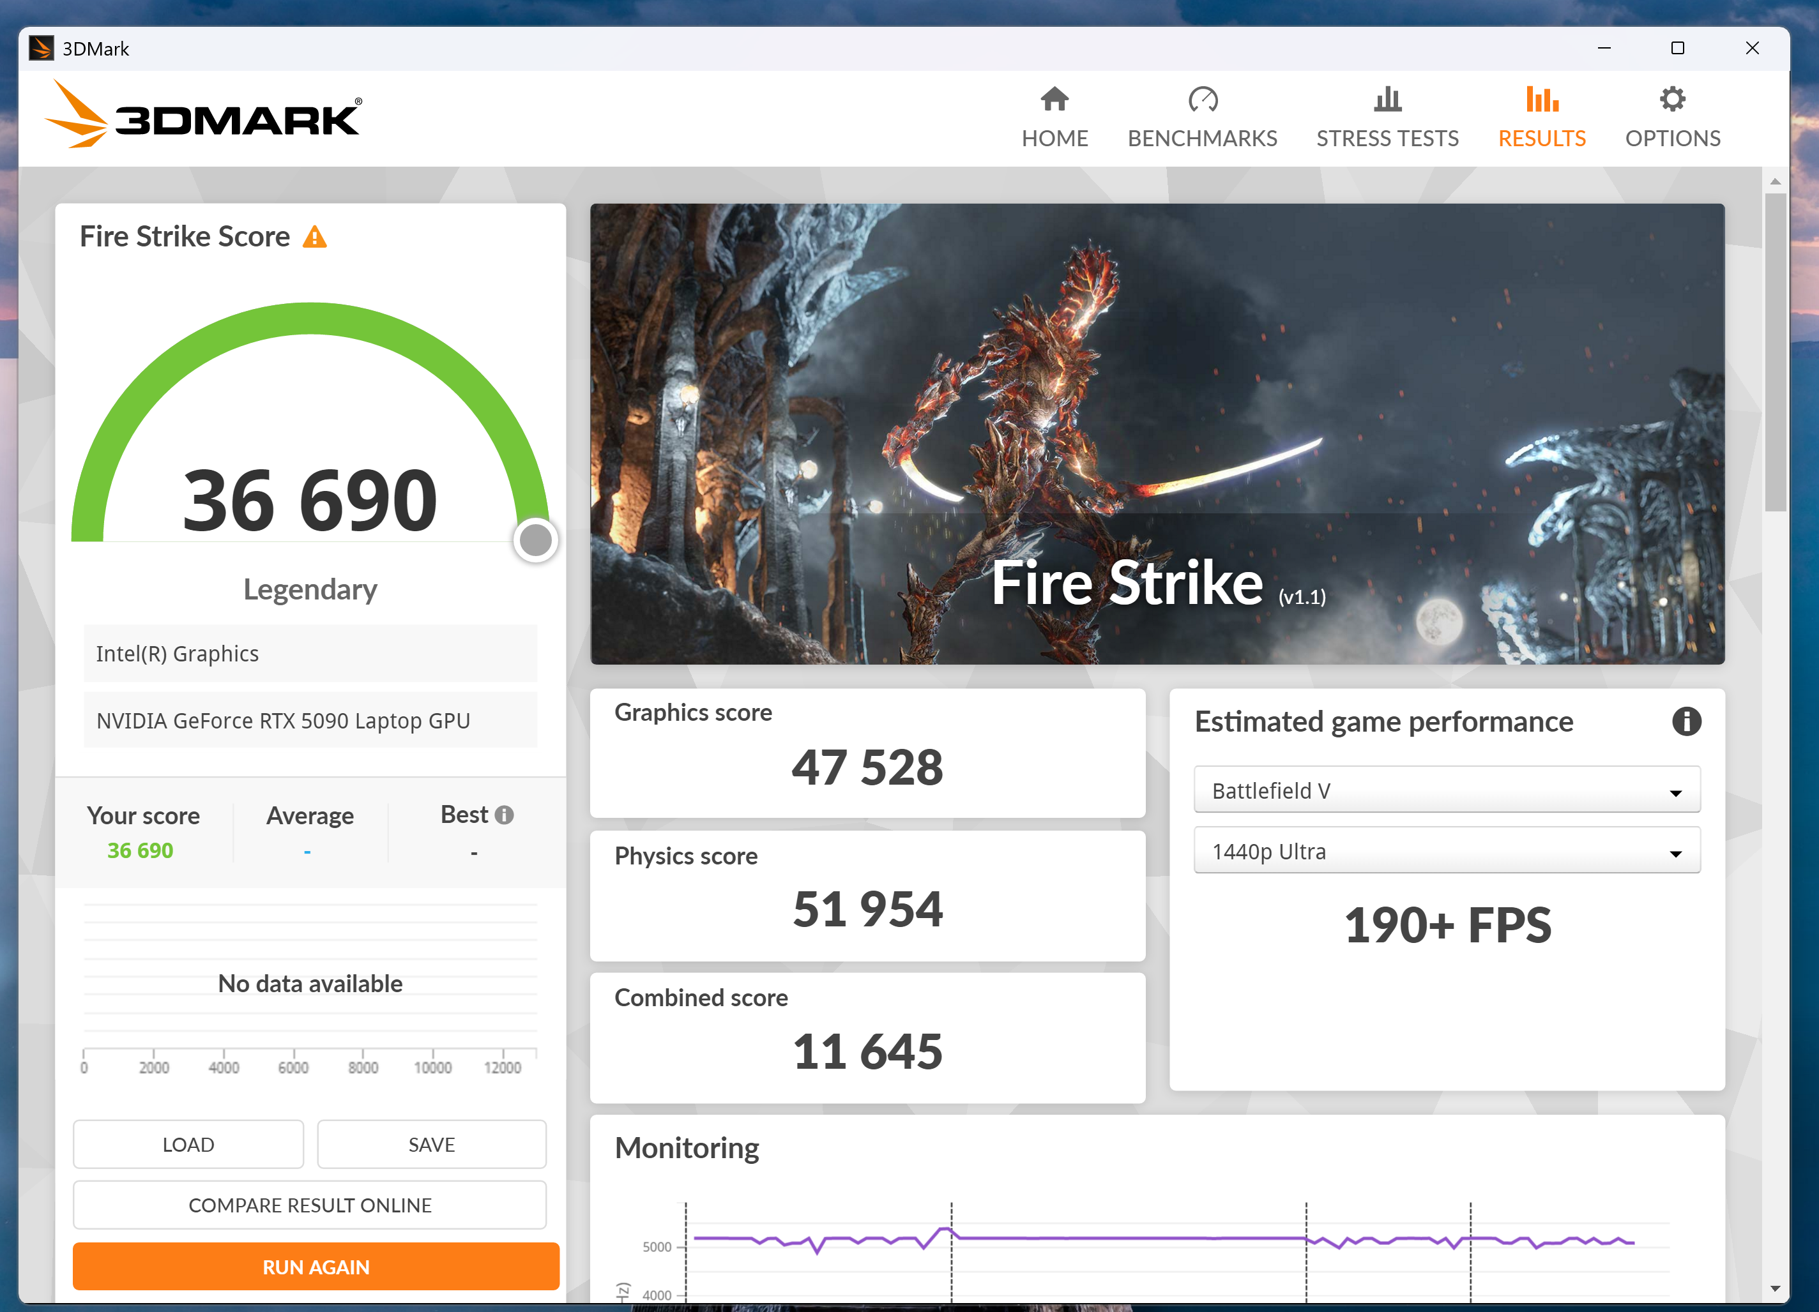Click the Combined score value 11 645
Screen dimensions: 1819x1312
tap(867, 1052)
